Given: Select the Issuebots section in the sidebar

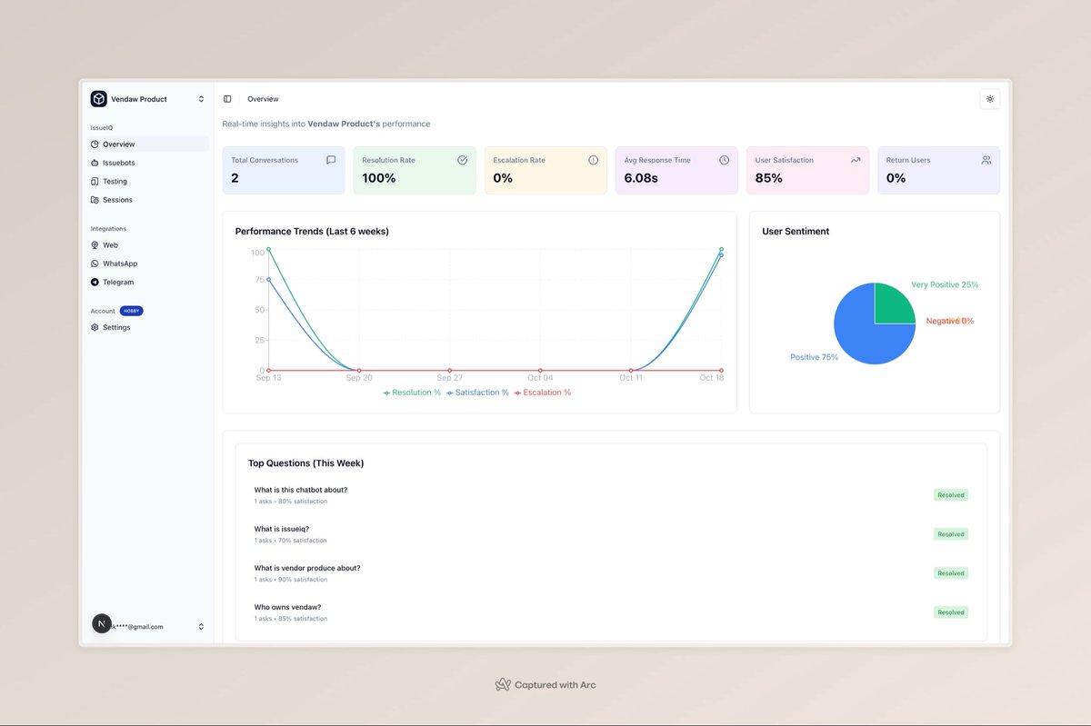Looking at the screenshot, I should (119, 163).
